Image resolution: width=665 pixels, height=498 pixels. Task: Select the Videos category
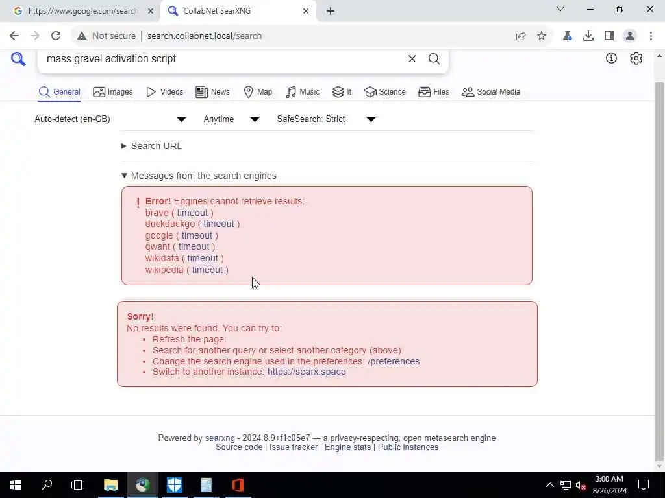click(x=164, y=92)
